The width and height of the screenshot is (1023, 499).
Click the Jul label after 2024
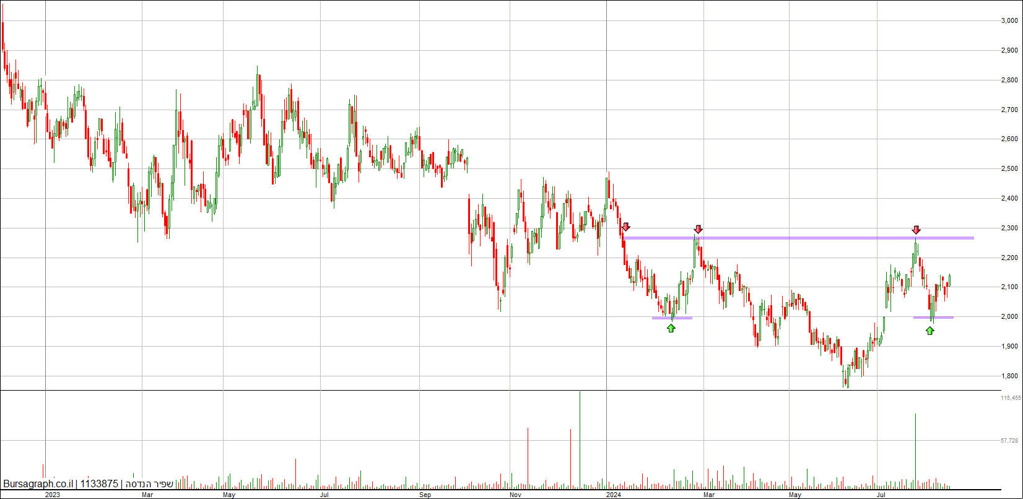(x=881, y=495)
